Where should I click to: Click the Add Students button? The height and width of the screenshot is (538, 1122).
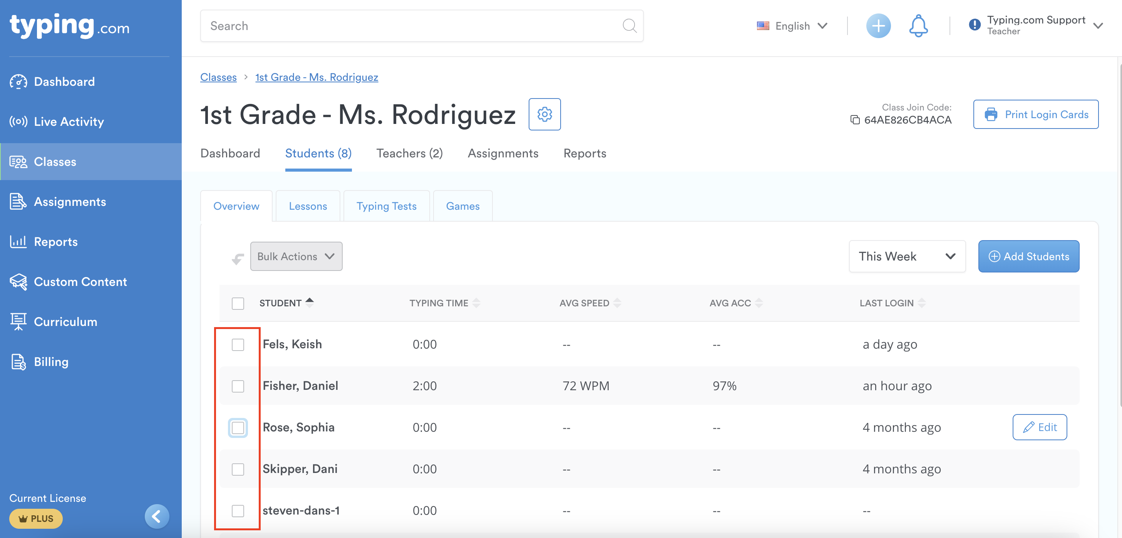(1028, 256)
